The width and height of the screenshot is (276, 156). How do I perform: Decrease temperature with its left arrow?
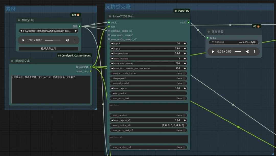112,53
